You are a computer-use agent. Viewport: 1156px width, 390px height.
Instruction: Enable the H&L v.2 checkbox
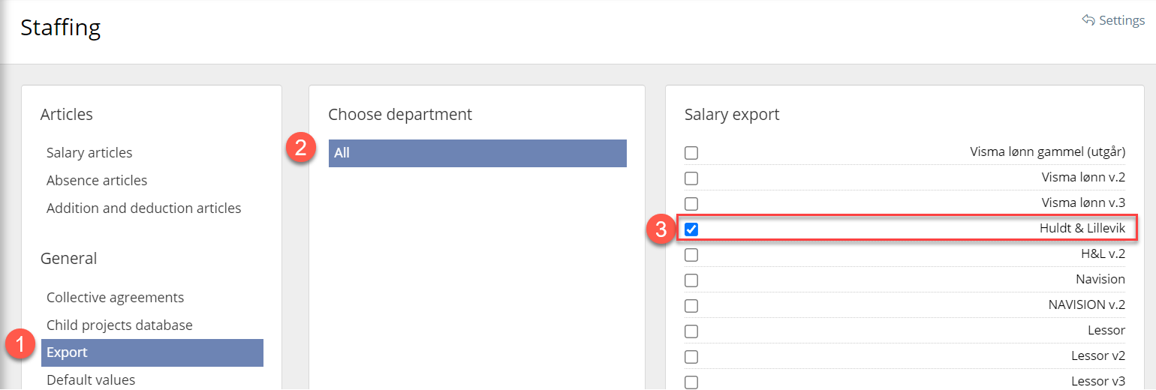tap(691, 255)
